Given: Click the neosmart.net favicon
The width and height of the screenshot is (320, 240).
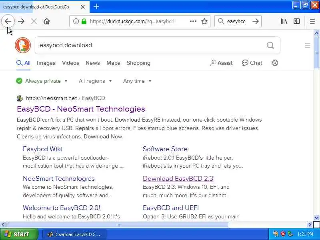Looking at the screenshot, I should (x=20, y=98).
